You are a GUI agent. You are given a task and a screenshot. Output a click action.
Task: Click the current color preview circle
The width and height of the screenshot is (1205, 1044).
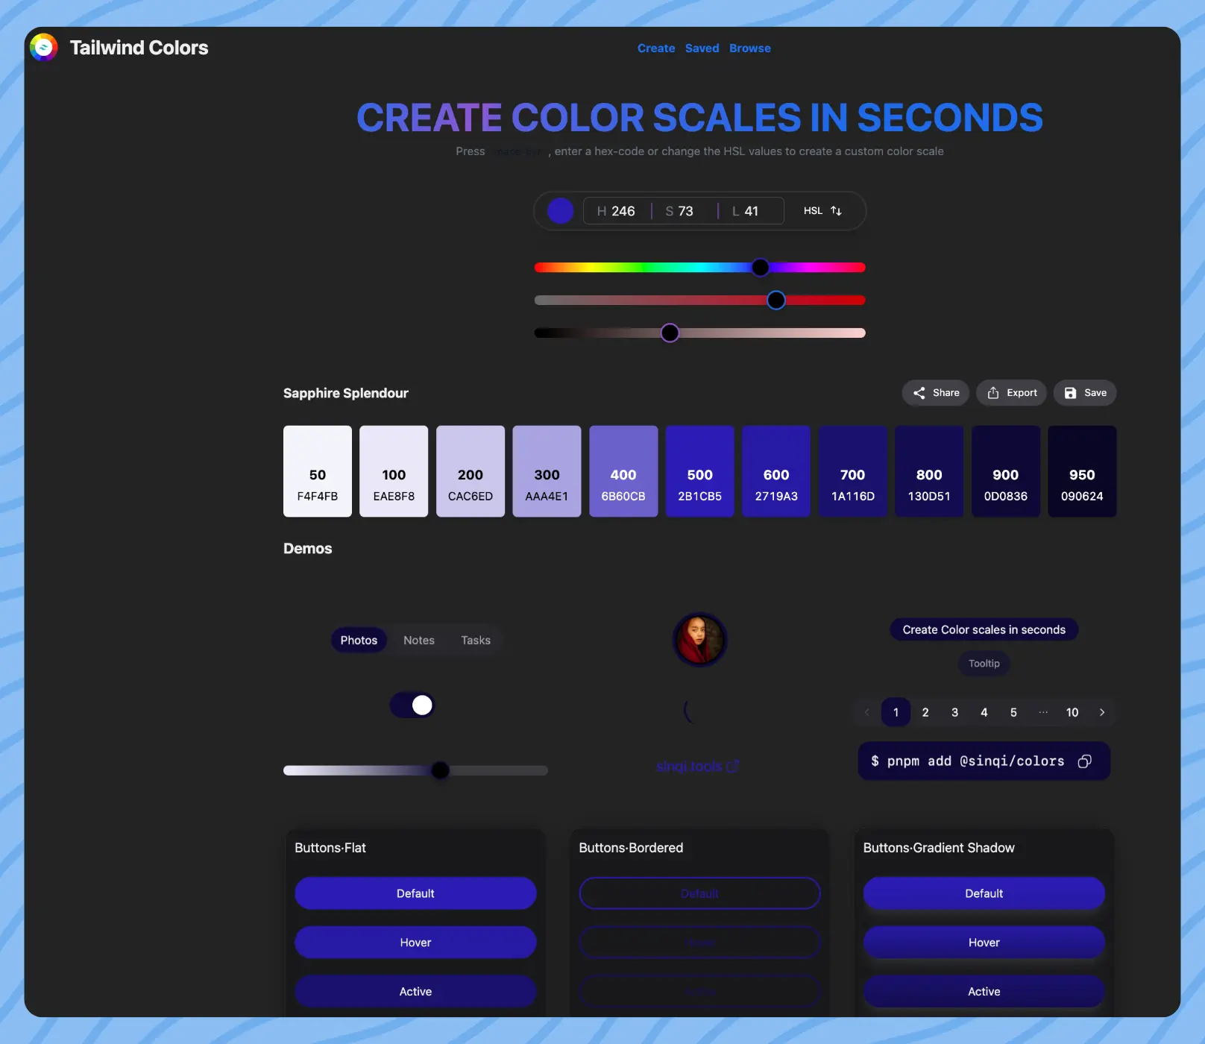tap(560, 211)
